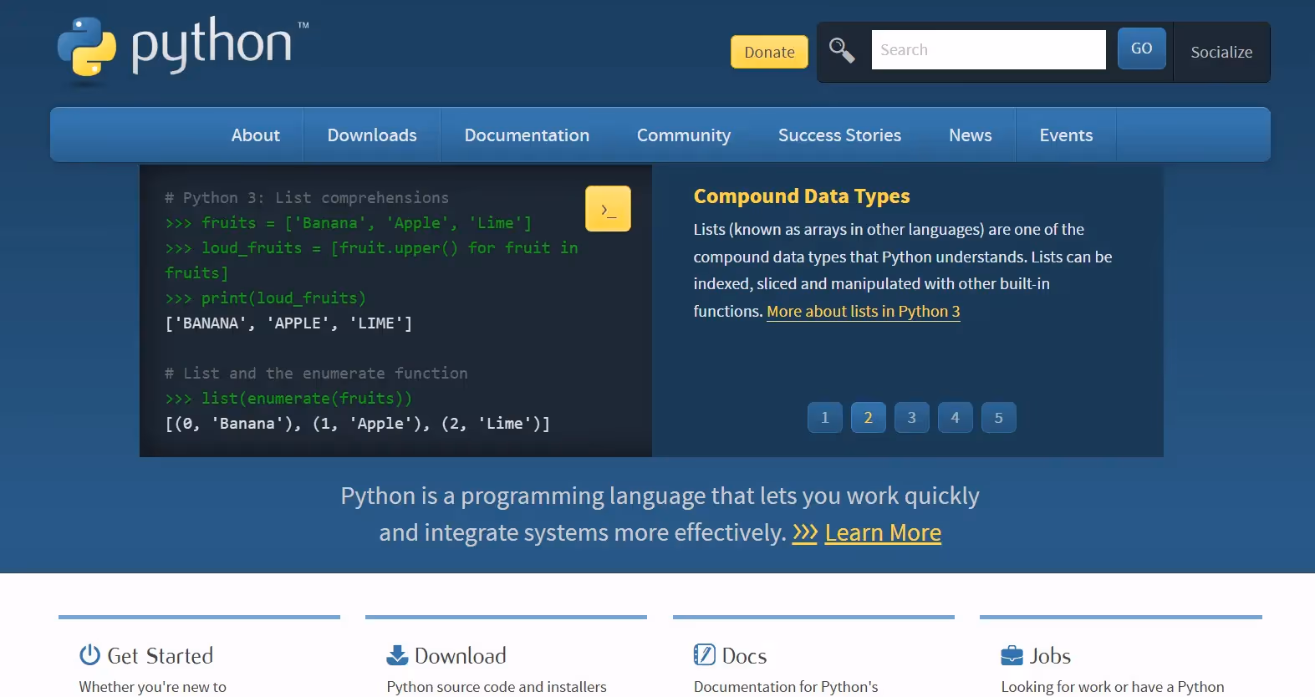Click the Get Started power icon
The width and height of the screenshot is (1315, 697).
click(x=89, y=655)
